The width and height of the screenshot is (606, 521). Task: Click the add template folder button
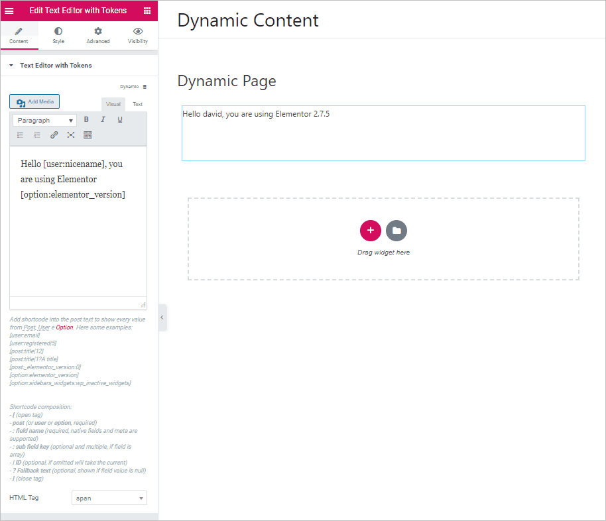click(x=396, y=231)
